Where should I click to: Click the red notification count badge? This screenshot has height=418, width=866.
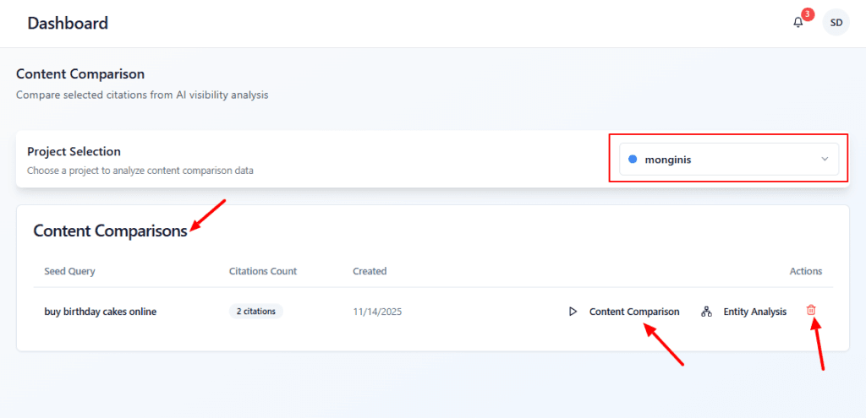click(x=808, y=14)
